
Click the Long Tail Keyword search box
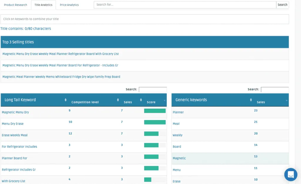[153, 89]
